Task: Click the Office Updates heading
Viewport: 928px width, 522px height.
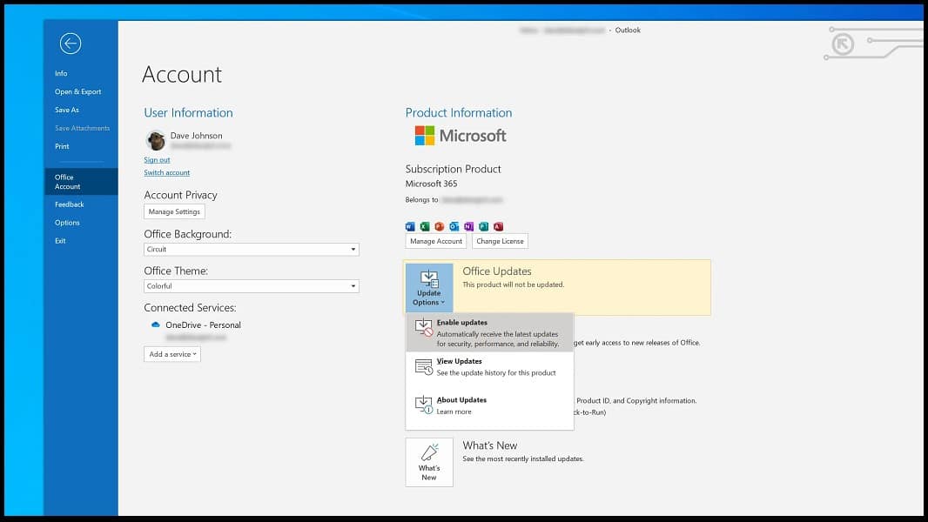Action: 497,271
